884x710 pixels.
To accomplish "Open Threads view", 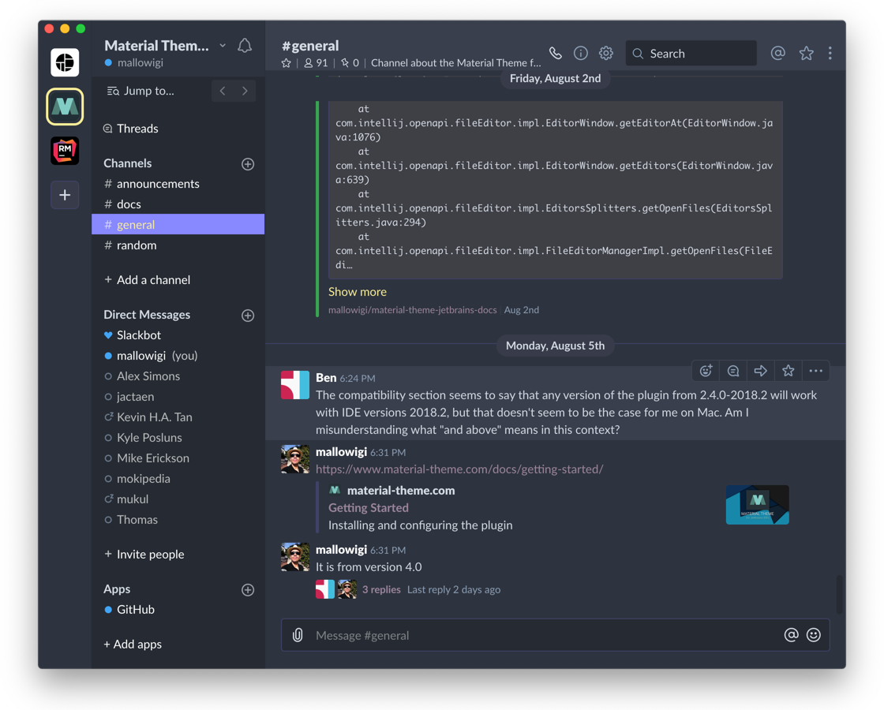I will 131,129.
